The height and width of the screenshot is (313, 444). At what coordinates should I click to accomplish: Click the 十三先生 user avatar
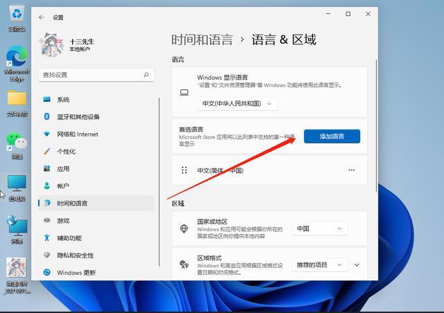(x=51, y=45)
